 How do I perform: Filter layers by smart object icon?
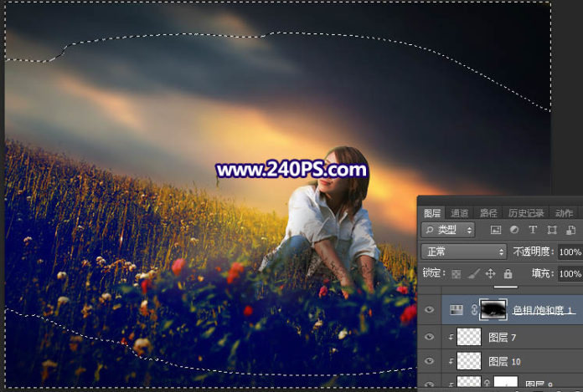tap(570, 230)
